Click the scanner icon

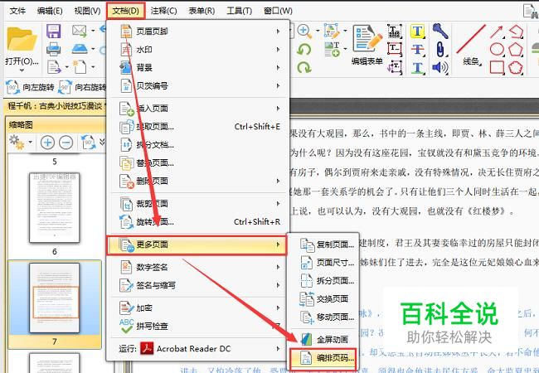[80, 49]
